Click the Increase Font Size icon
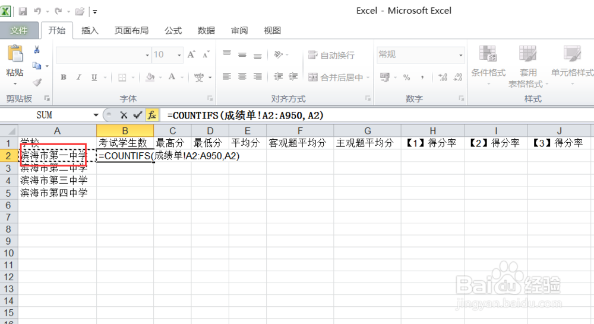This screenshot has height=324, width=594. coord(191,54)
